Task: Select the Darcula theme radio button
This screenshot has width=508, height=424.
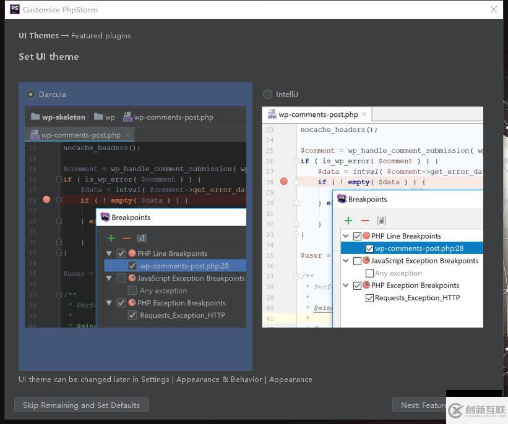Action: coord(30,95)
